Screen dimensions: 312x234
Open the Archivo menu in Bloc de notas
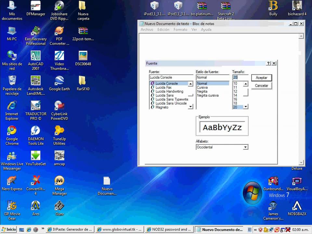click(x=147, y=30)
